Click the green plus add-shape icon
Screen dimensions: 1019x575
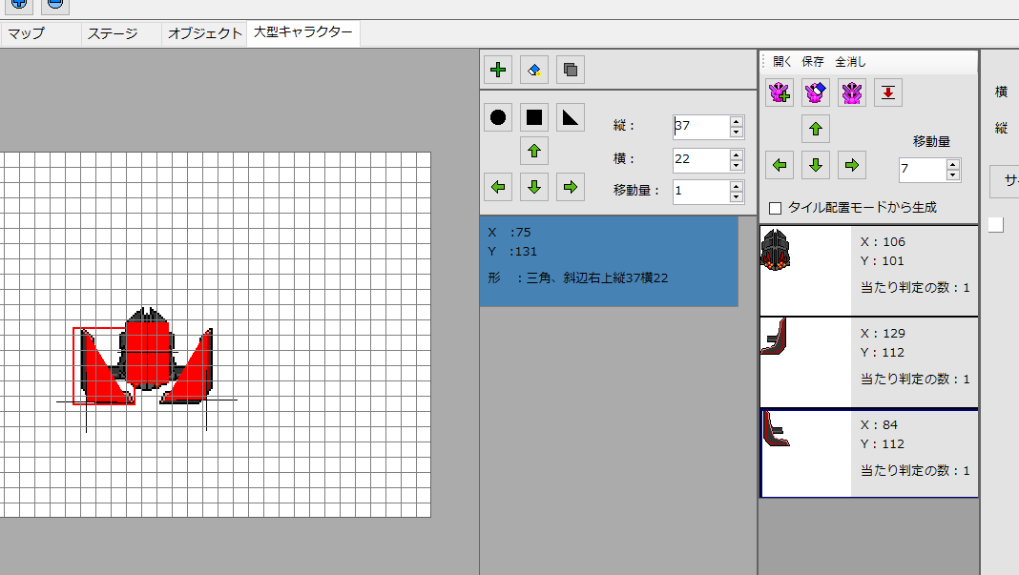click(x=498, y=70)
